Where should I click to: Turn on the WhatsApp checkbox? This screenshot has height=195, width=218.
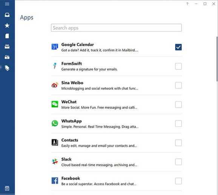click(x=178, y=124)
